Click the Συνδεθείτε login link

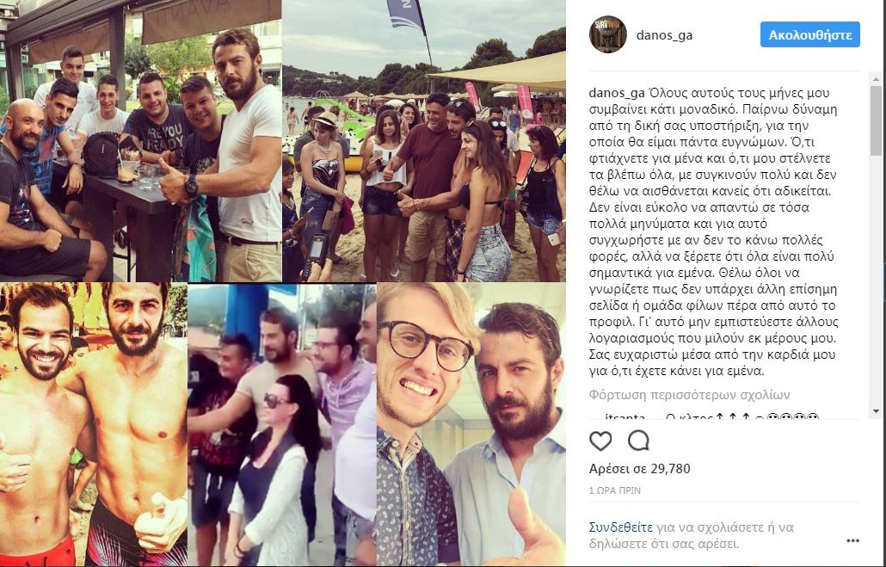pos(620,527)
